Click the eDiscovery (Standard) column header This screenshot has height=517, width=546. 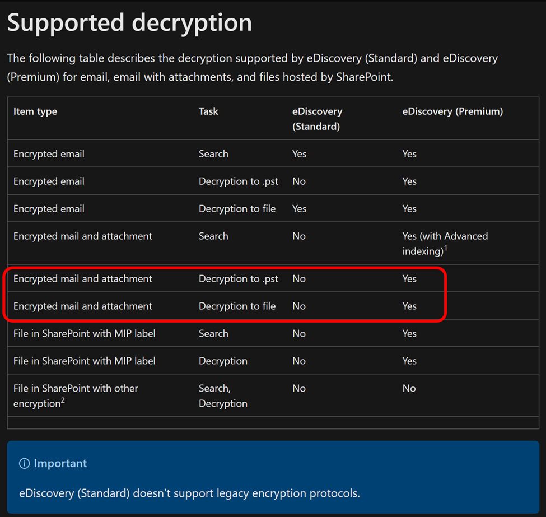(x=317, y=119)
